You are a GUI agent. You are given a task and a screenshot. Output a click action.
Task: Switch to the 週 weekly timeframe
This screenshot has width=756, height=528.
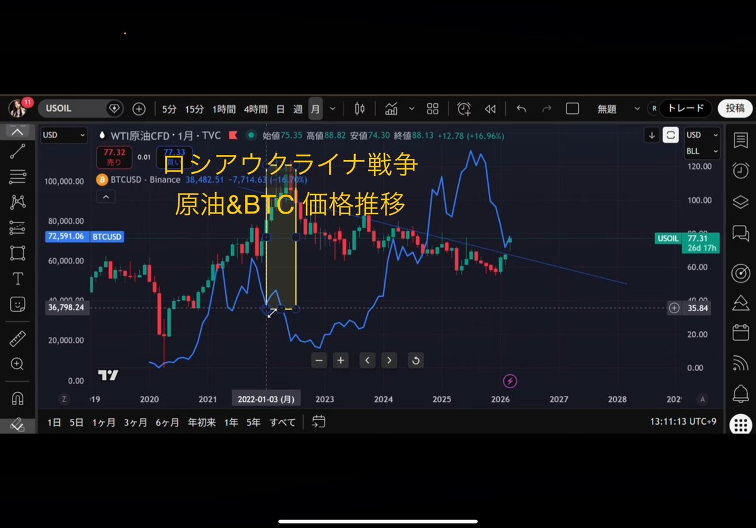click(298, 108)
